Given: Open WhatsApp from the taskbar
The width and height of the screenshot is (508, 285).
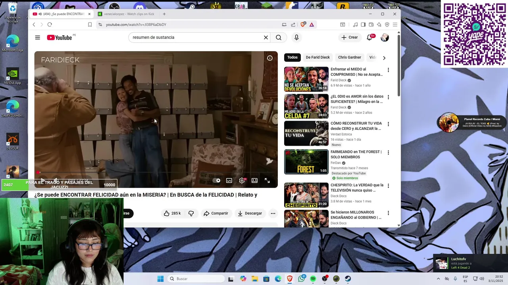Looking at the screenshot, I should (x=302, y=279).
